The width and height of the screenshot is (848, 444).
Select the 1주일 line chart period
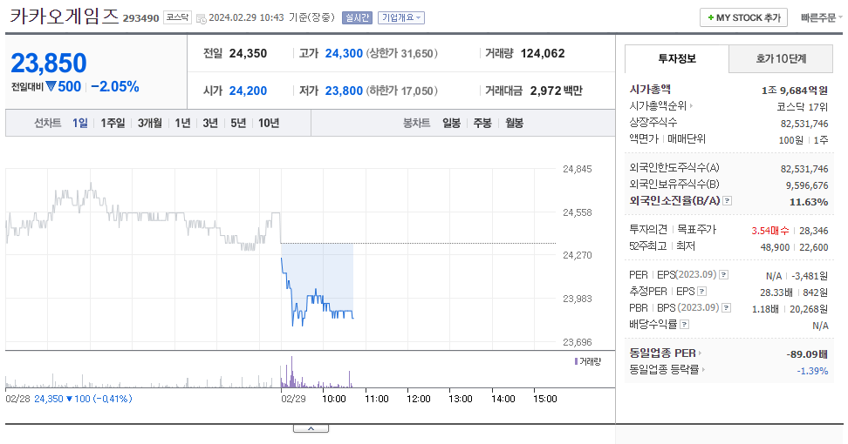click(x=113, y=123)
